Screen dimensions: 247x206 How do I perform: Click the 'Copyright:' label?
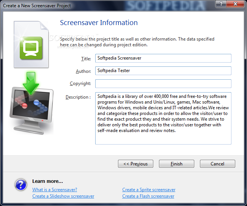[80, 83]
